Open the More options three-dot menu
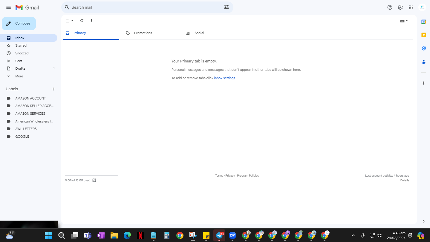Screen dimensions: 430x242 pos(91,21)
